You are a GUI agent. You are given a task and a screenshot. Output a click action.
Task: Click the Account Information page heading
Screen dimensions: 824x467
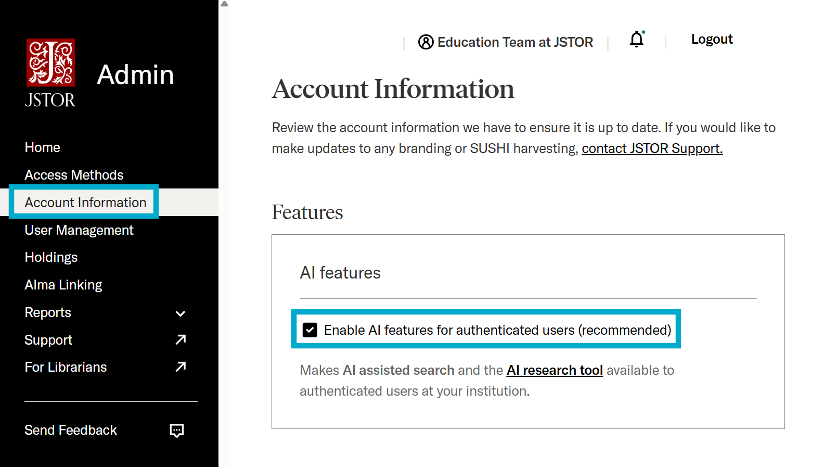tap(393, 89)
